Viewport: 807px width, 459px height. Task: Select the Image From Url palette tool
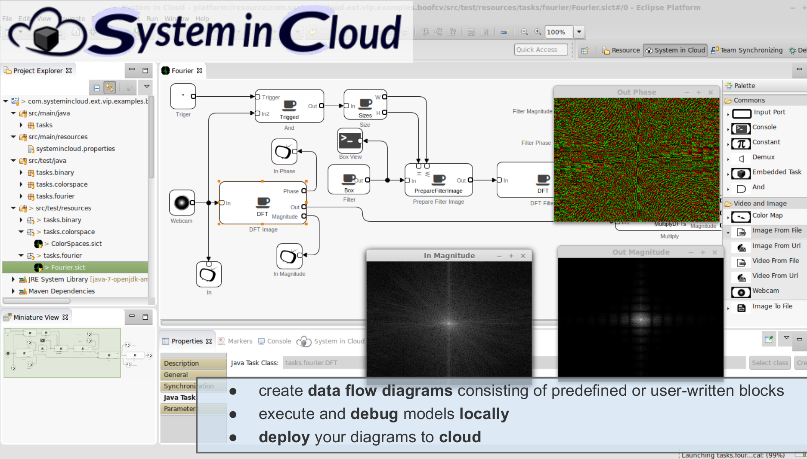pyautogui.click(x=767, y=246)
